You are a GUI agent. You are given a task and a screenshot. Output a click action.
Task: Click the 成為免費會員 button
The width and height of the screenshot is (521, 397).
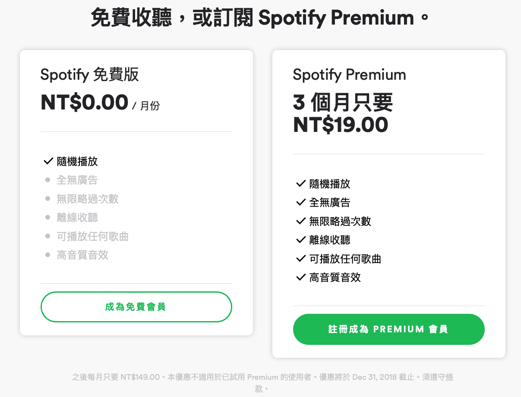tap(136, 307)
